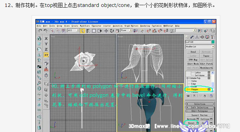Image resolution: width=240 pixels, height=132 pixels.
Task: Open Extrude settings box in Edit Polygons
Action: coord(198,119)
